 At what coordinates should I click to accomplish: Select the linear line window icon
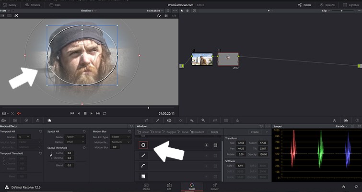(x=143, y=155)
